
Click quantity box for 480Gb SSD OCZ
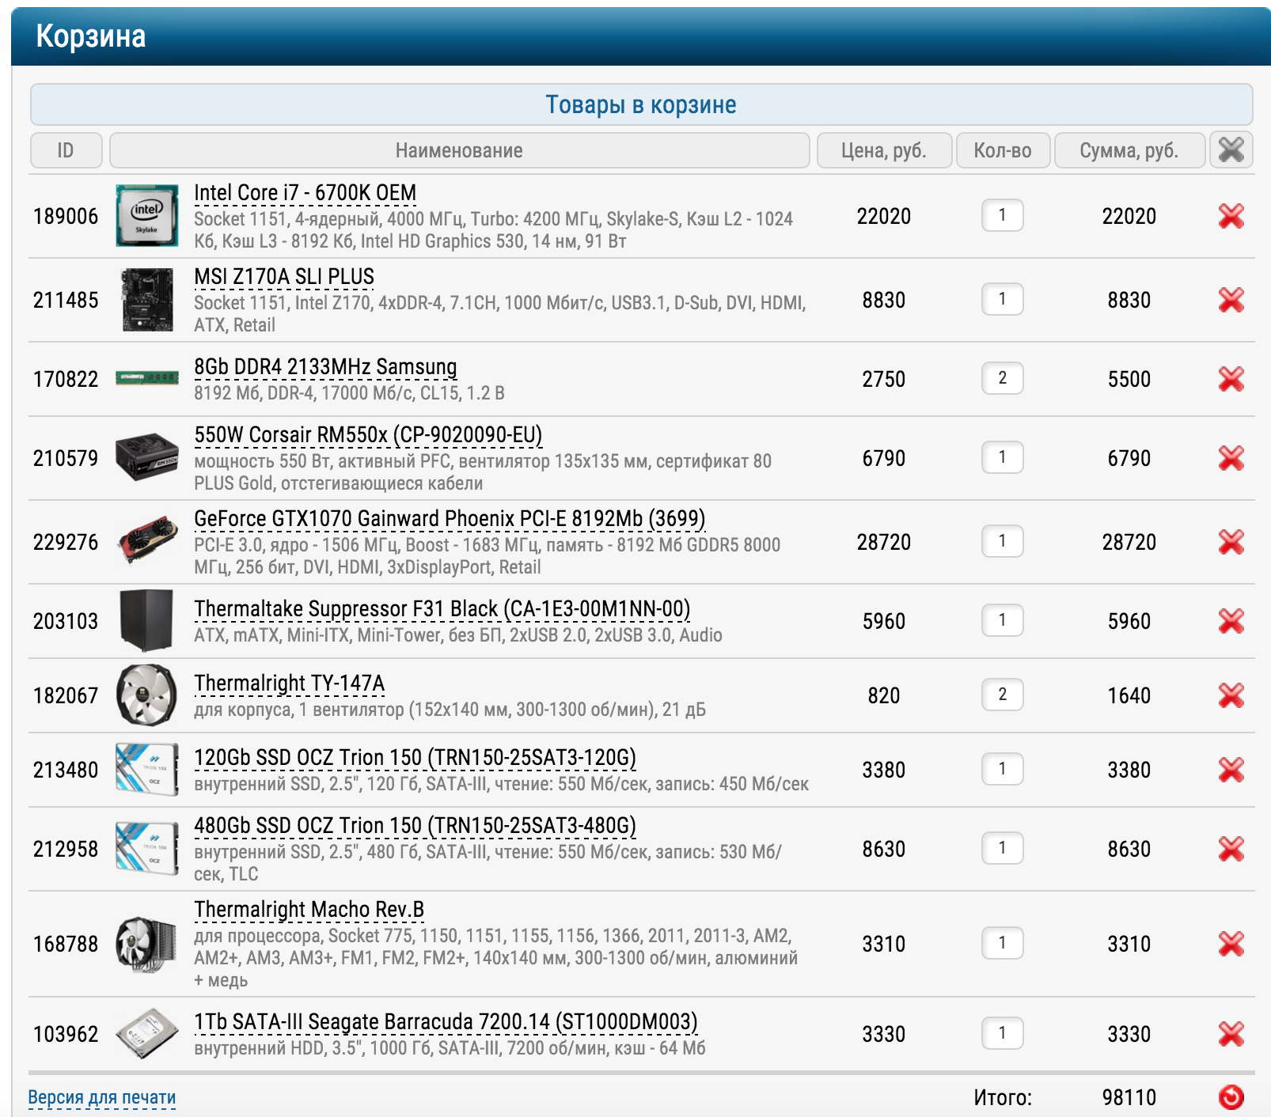click(1002, 848)
